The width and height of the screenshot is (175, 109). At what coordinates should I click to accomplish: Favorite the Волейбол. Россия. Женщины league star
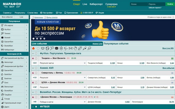(36, 92)
